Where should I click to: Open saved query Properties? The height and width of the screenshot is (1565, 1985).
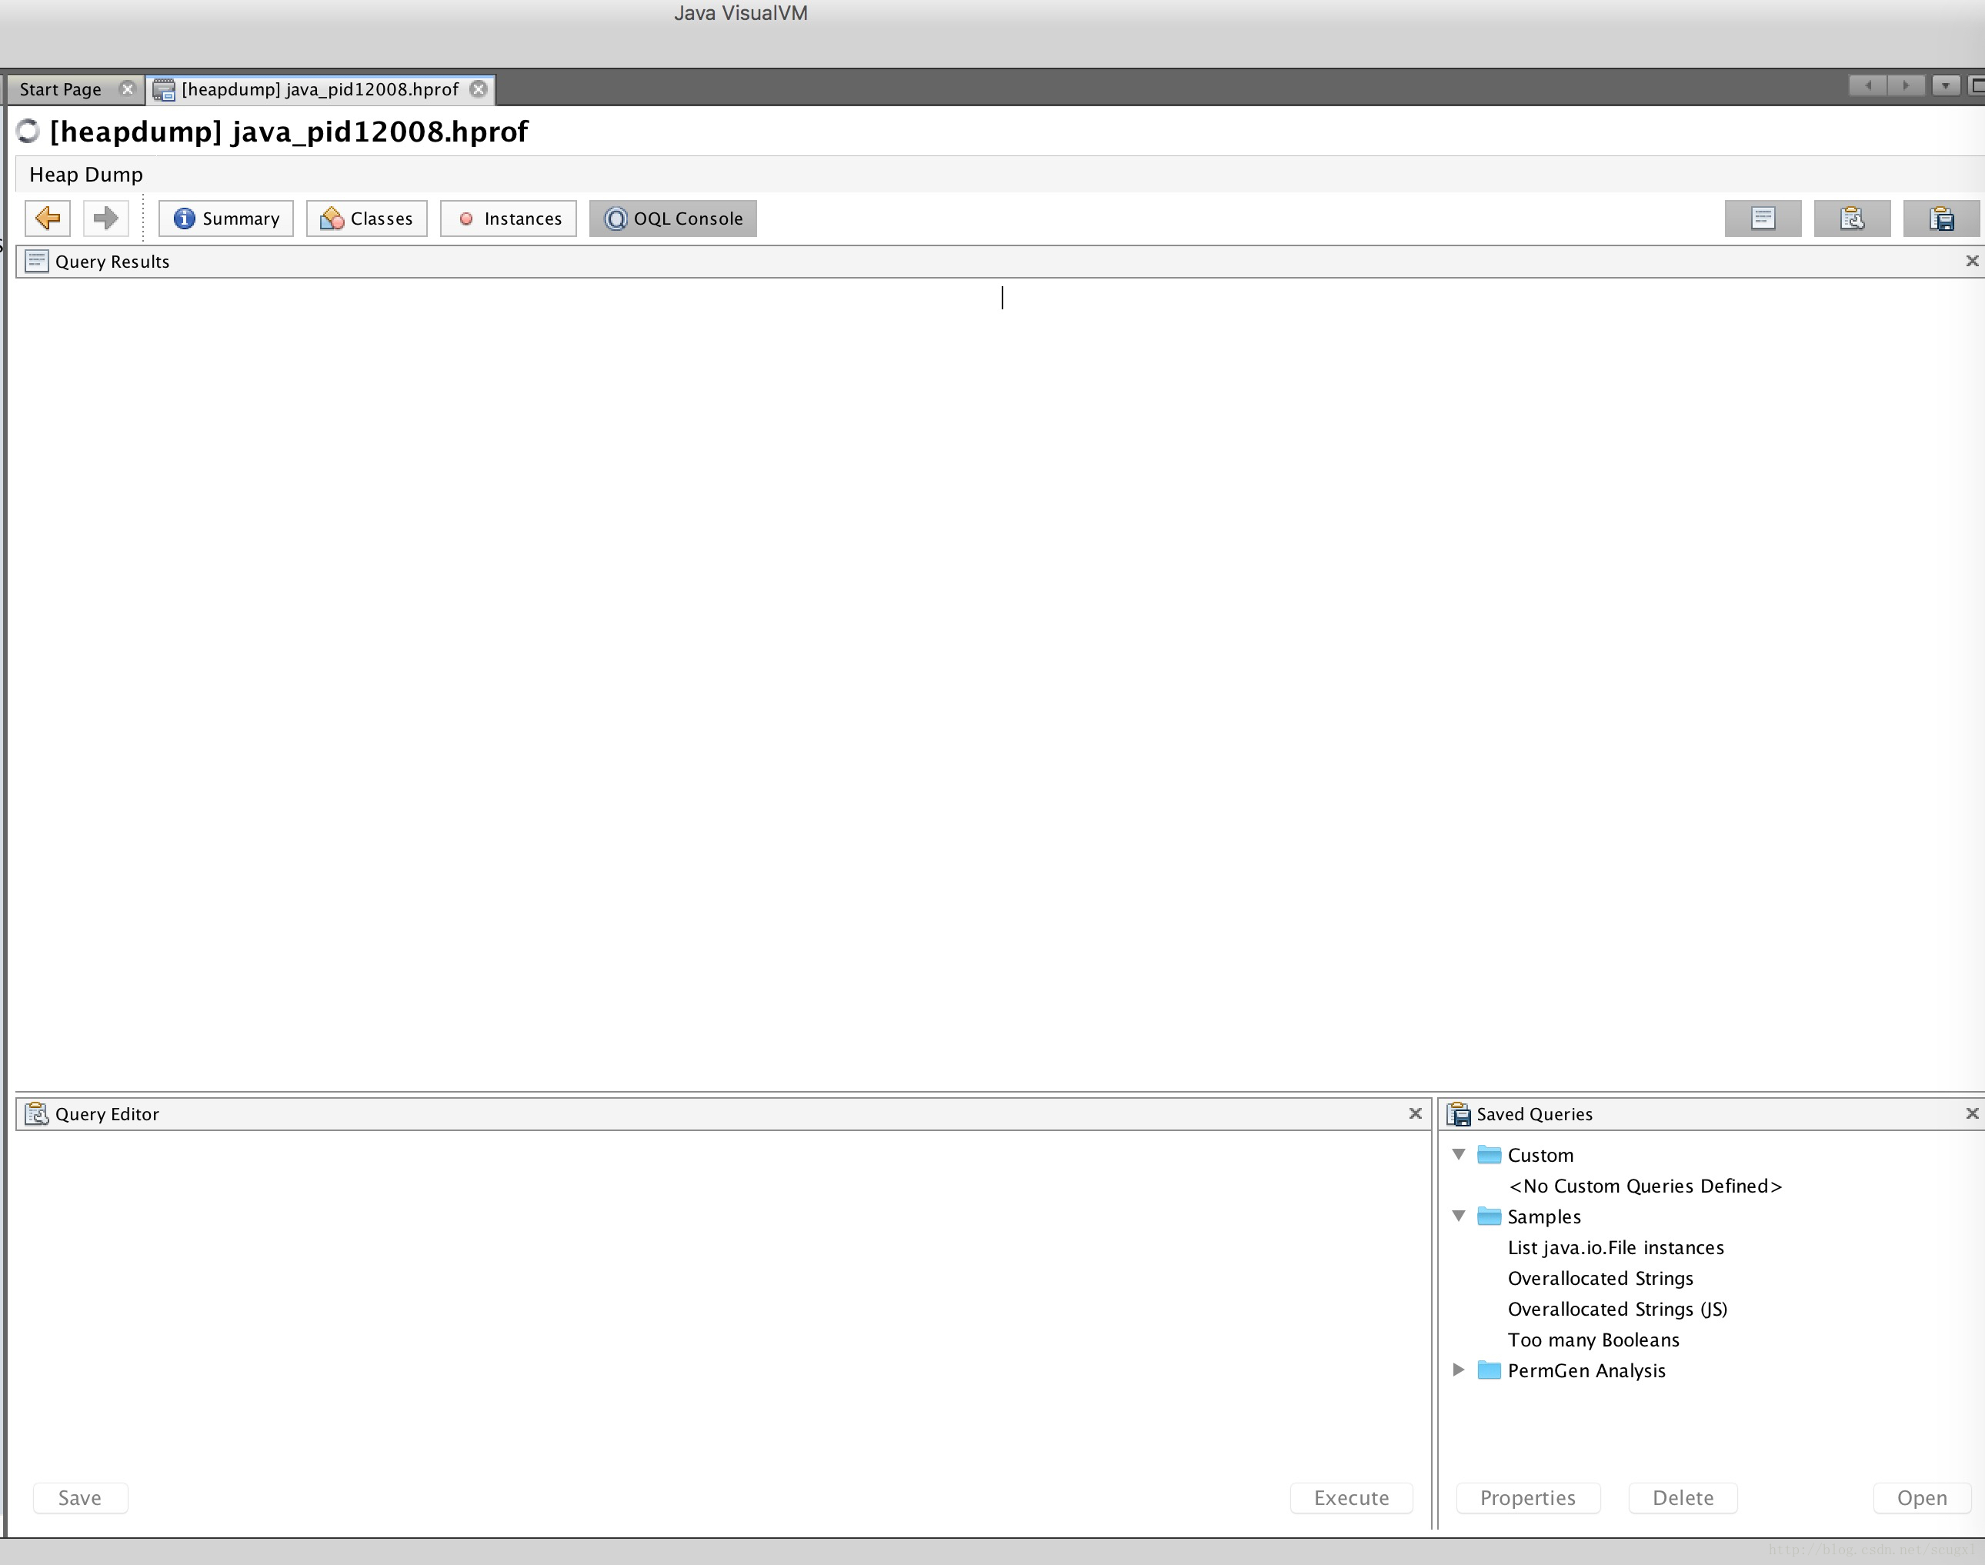pyautogui.click(x=1528, y=1498)
